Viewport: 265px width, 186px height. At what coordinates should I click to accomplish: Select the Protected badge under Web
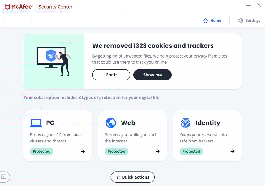pos(116,151)
